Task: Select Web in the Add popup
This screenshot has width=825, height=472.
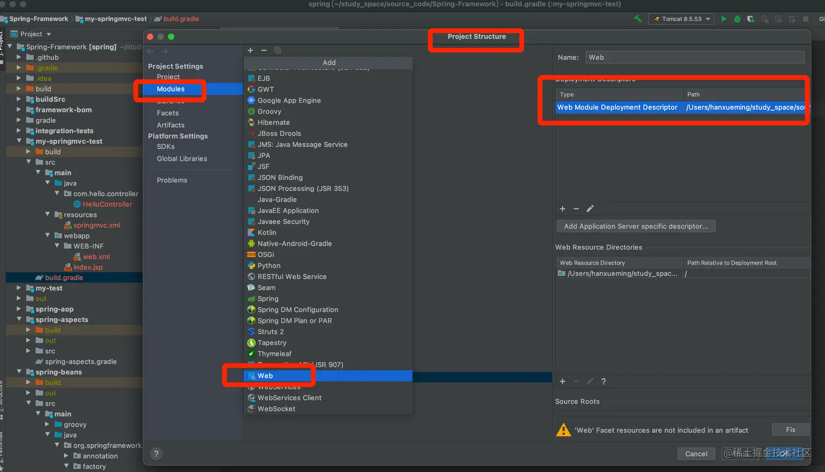Action: 328,376
